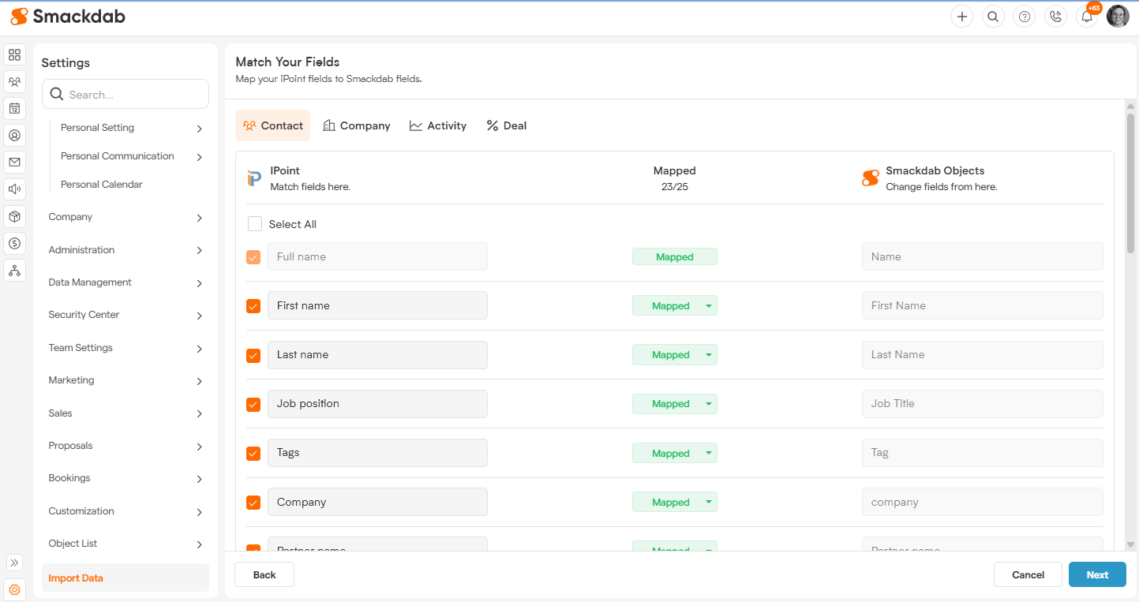Expand the Data Management settings section
The height and width of the screenshot is (602, 1139).
[126, 282]
